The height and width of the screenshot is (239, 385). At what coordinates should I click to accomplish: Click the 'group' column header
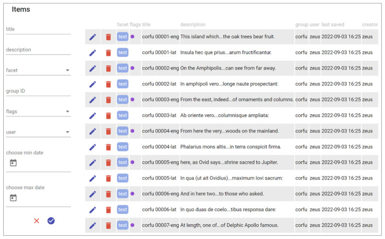302,25
